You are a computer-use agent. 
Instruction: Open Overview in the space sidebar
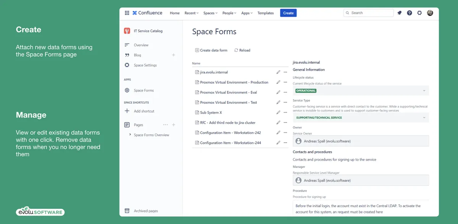coord(141,45)
